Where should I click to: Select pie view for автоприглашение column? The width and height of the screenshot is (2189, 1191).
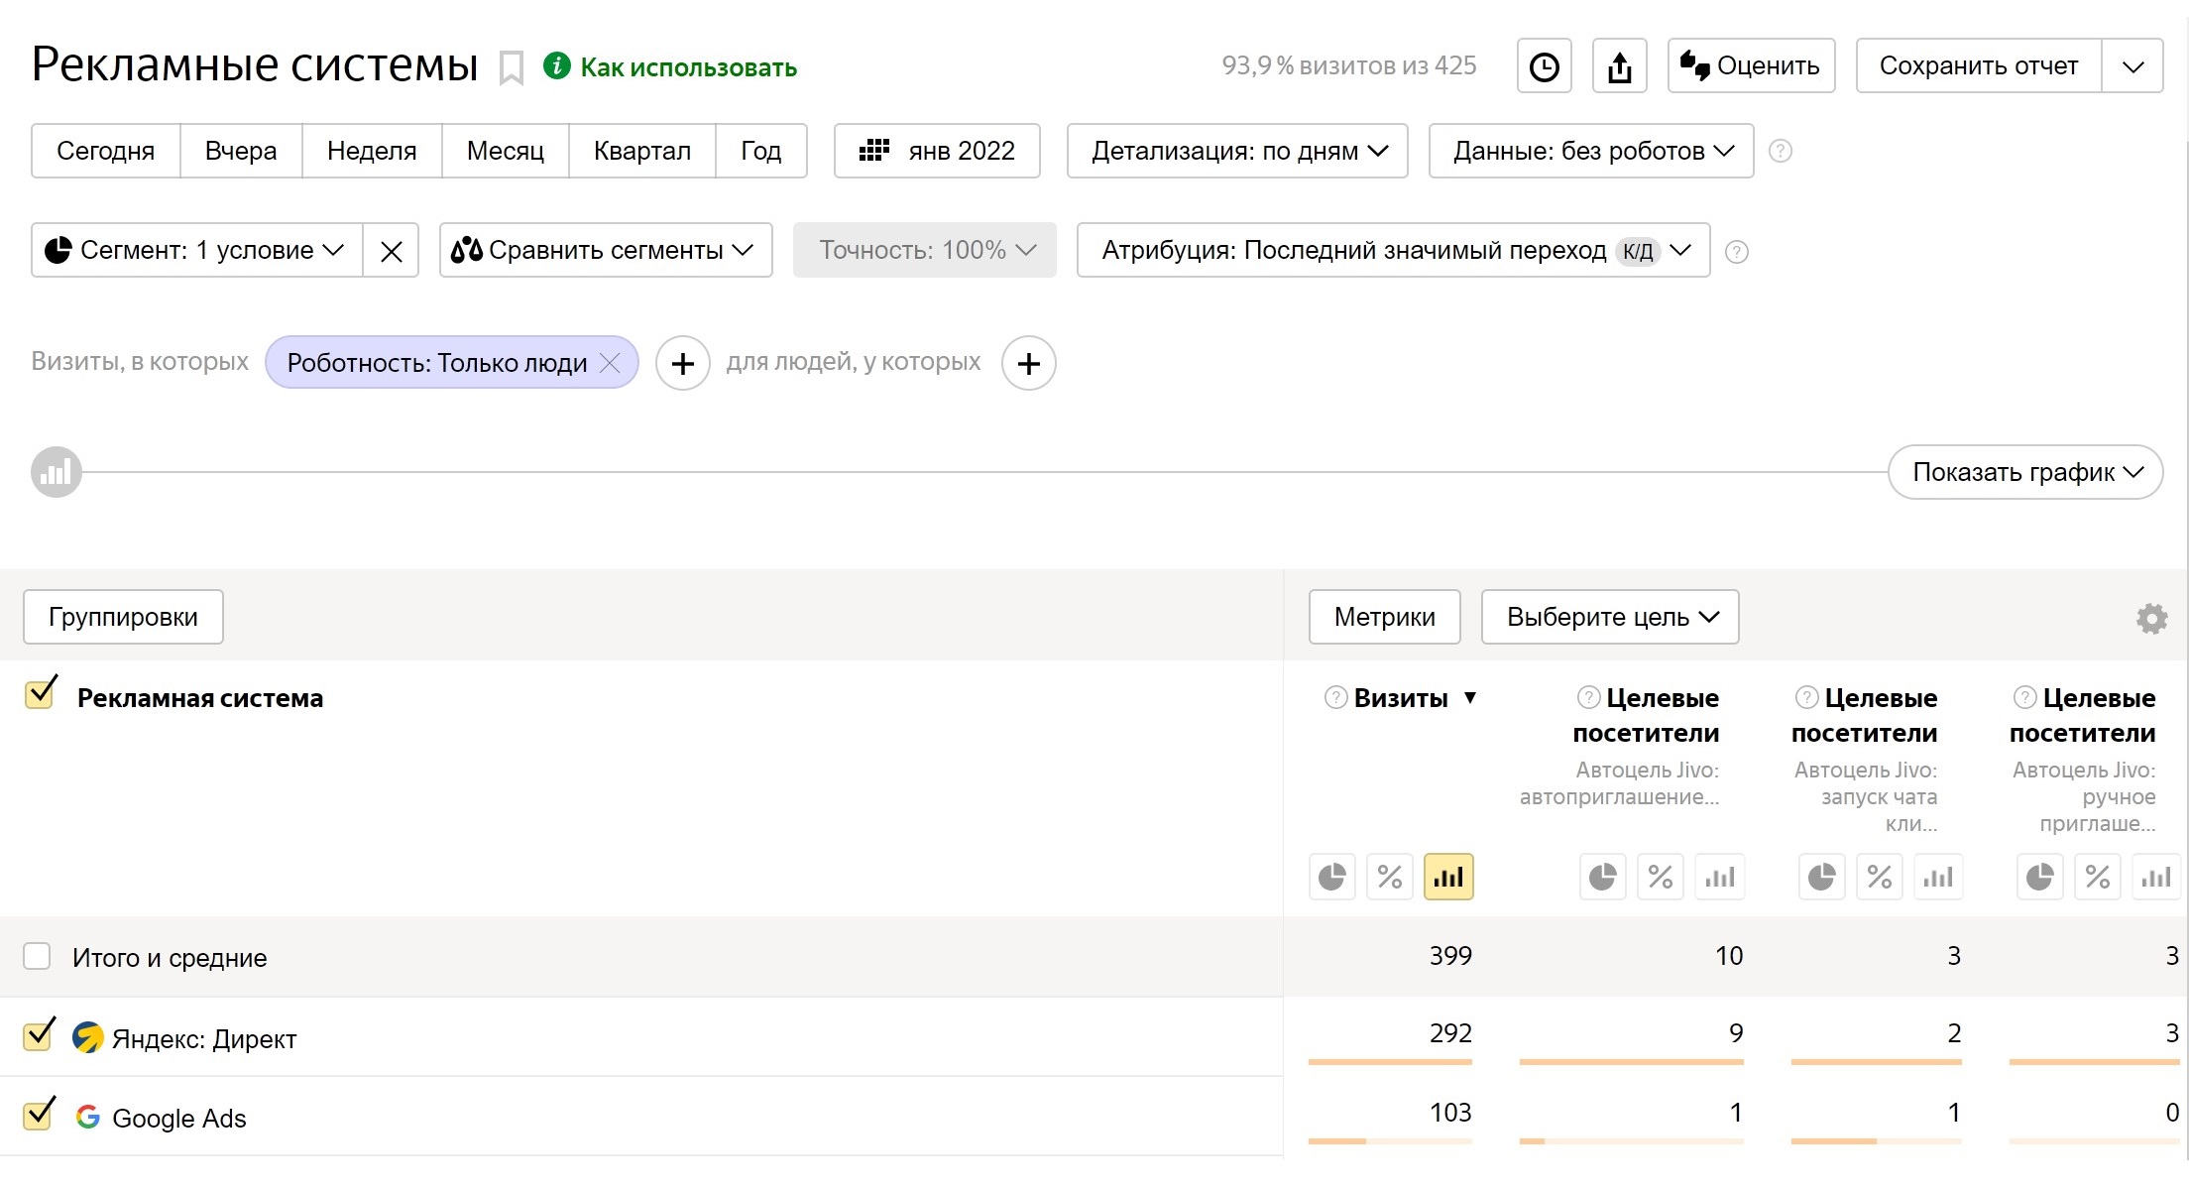tap(1603, 877)
